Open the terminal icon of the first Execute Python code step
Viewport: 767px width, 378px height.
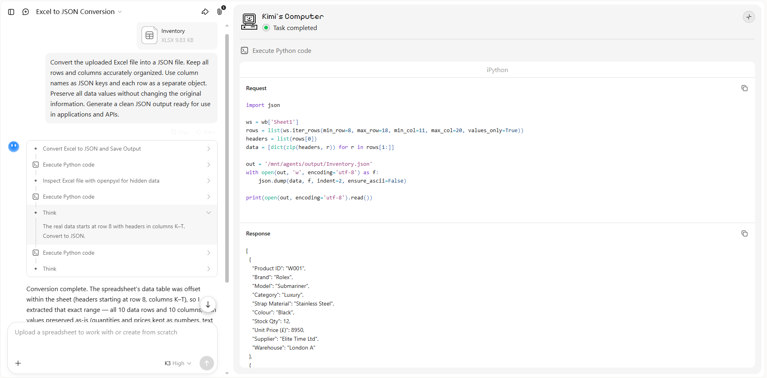[x=36, y=165]
